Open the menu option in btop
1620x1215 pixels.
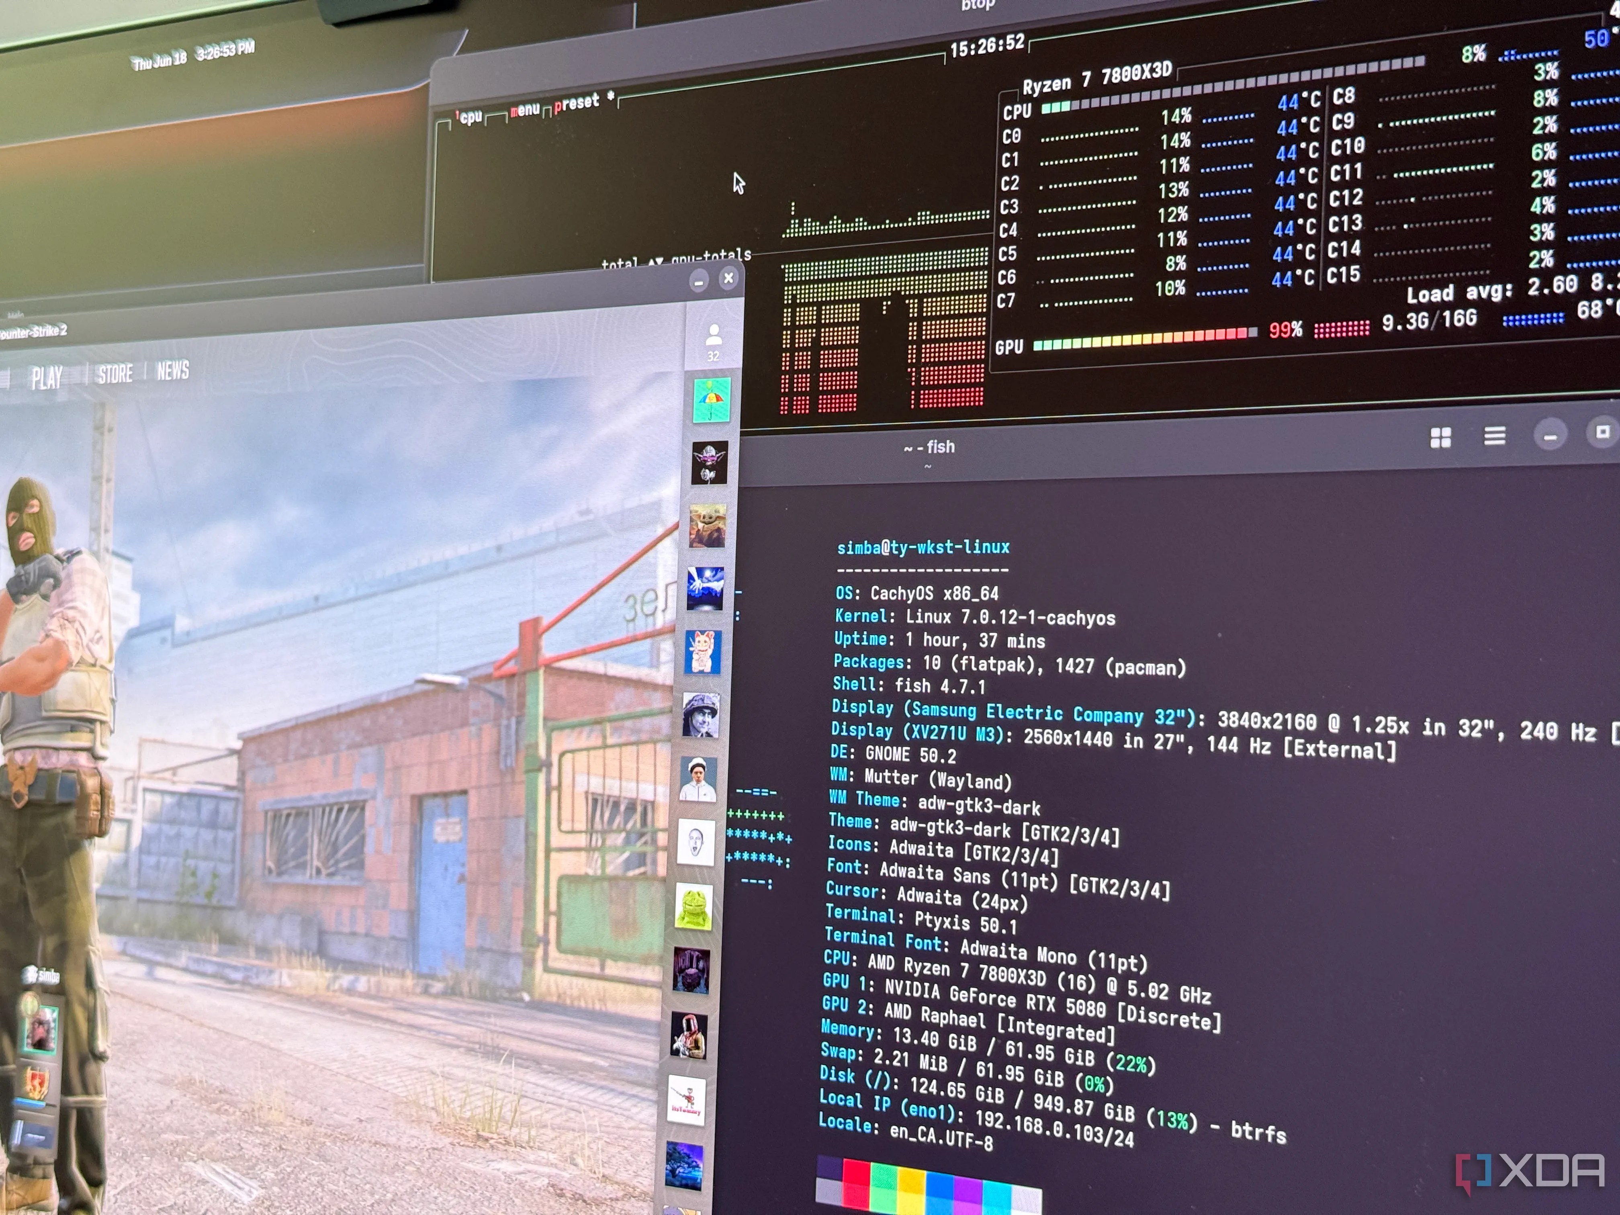(x=524, y=110)
